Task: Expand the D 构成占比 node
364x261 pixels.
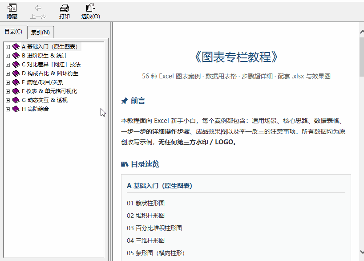Action: pos(8,73)
